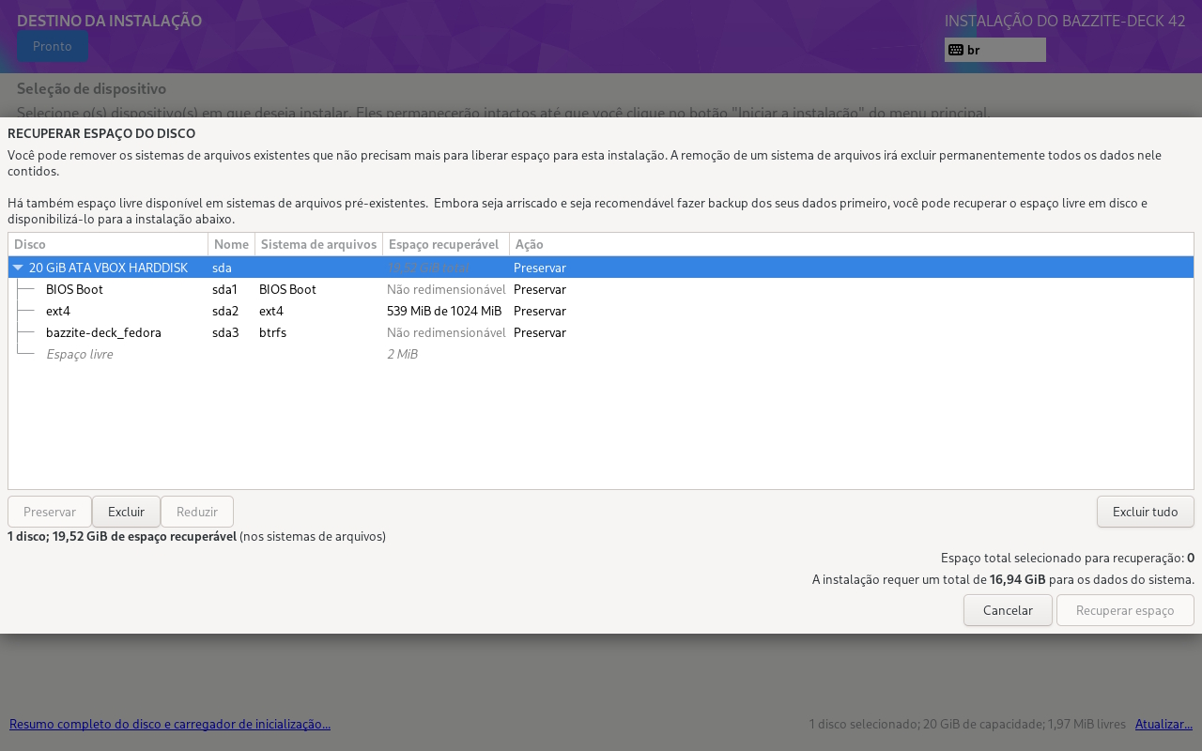Viewport: 1202px width, 751px height.
Task: Click the Ação column header
Action: [x=530, y=244]
